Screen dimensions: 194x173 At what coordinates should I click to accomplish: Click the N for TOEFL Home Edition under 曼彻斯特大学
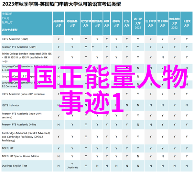click(x=59, y=156)
